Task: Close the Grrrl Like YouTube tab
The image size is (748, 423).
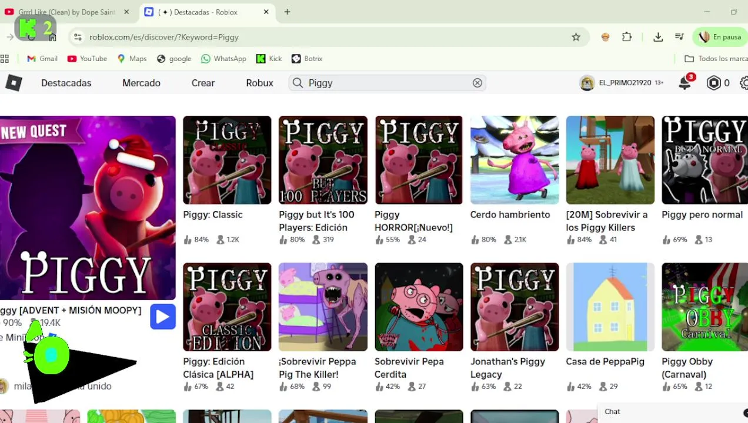Action: point(126,12)
